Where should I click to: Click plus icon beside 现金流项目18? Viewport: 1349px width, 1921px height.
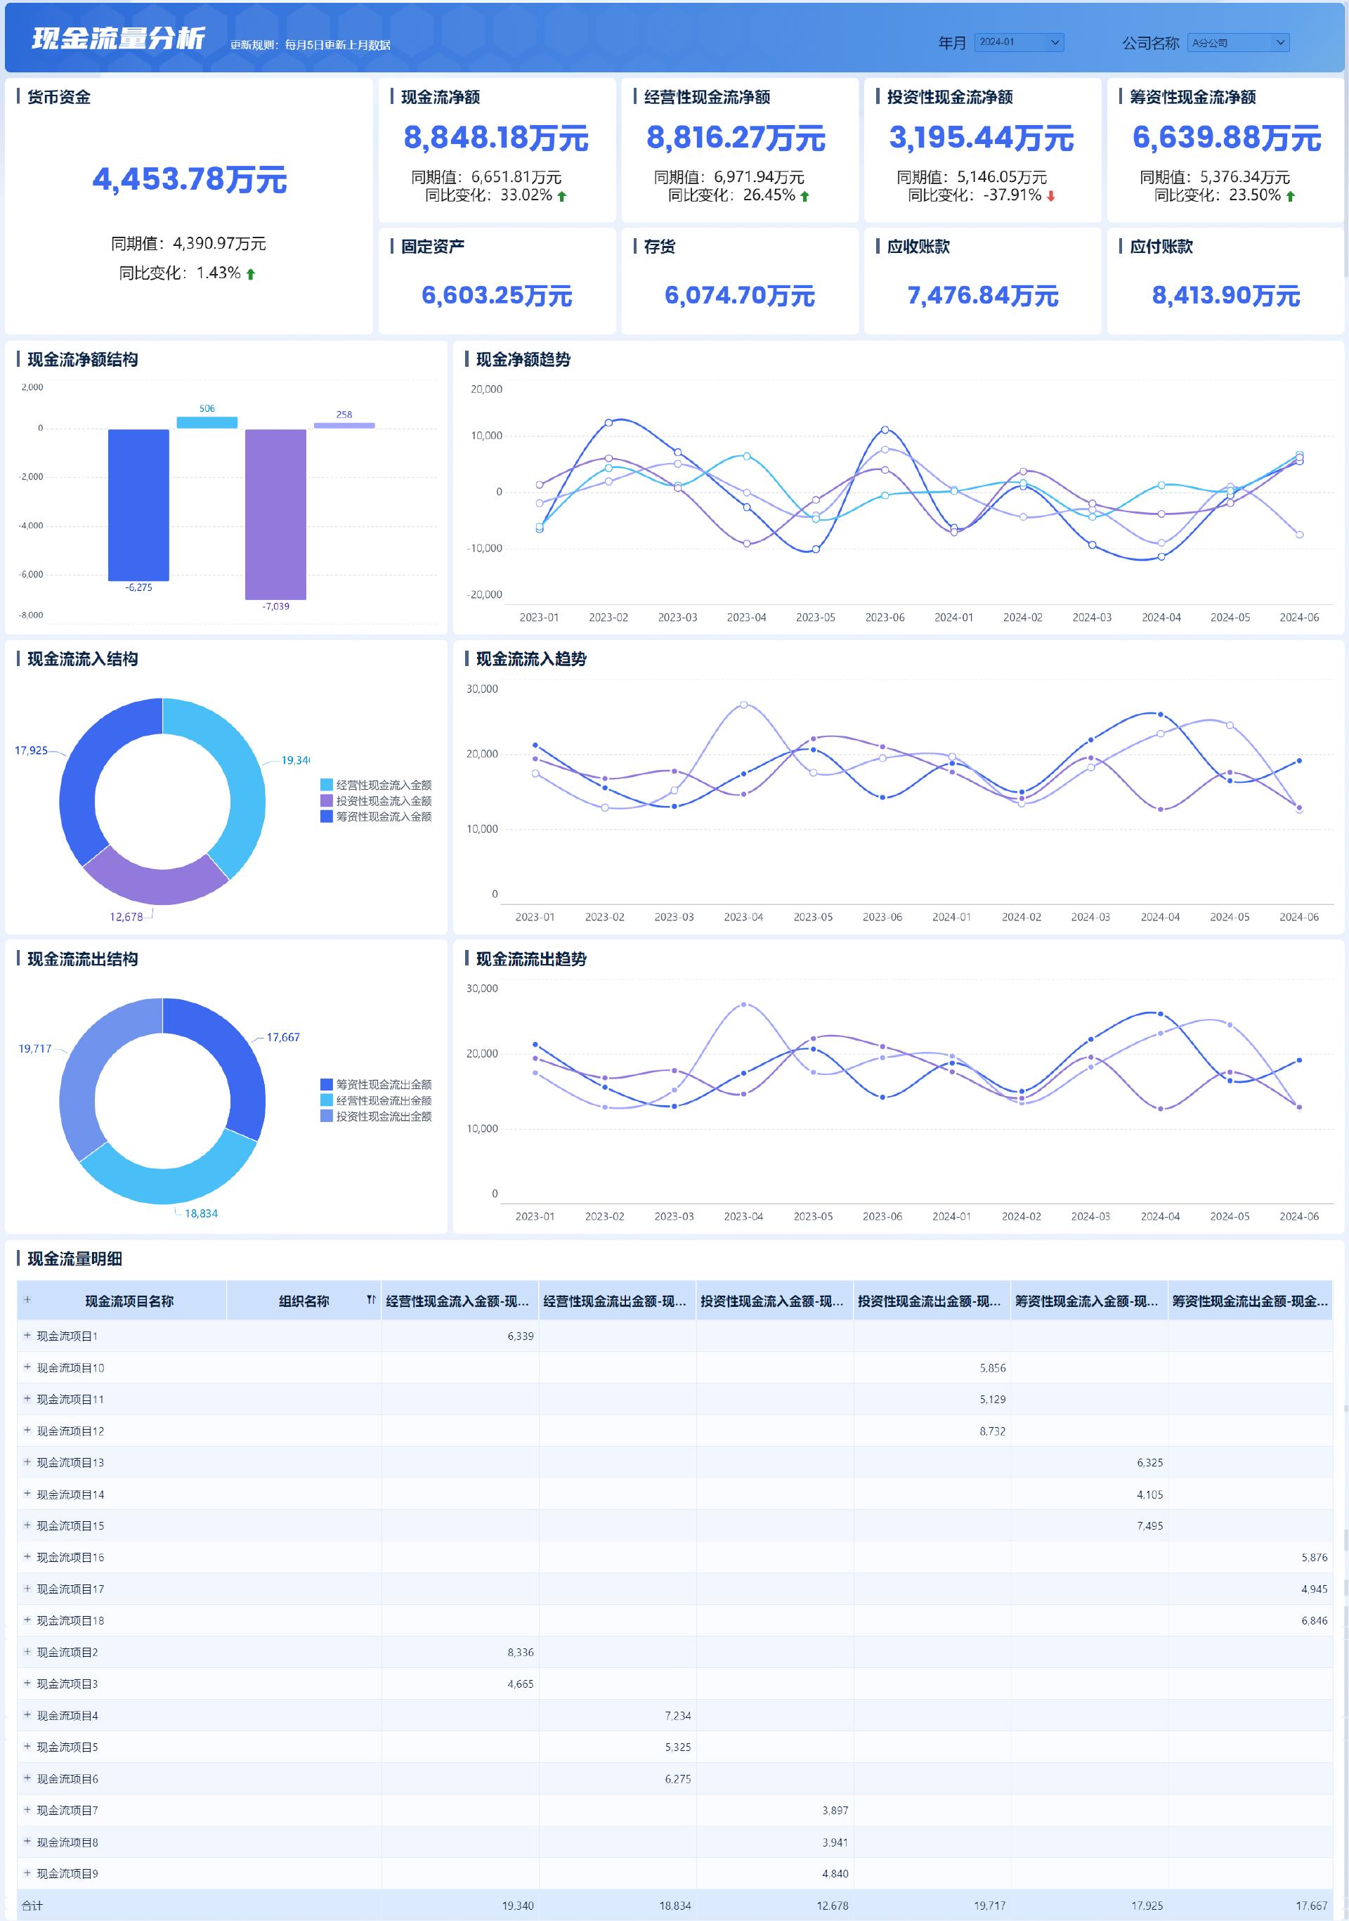click(x=27, y=1621)
